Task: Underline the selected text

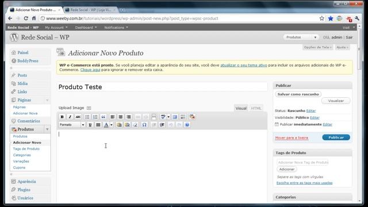Action: click(x=90, y=125)
